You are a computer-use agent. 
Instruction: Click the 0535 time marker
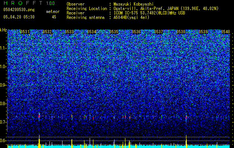[114, 32]
